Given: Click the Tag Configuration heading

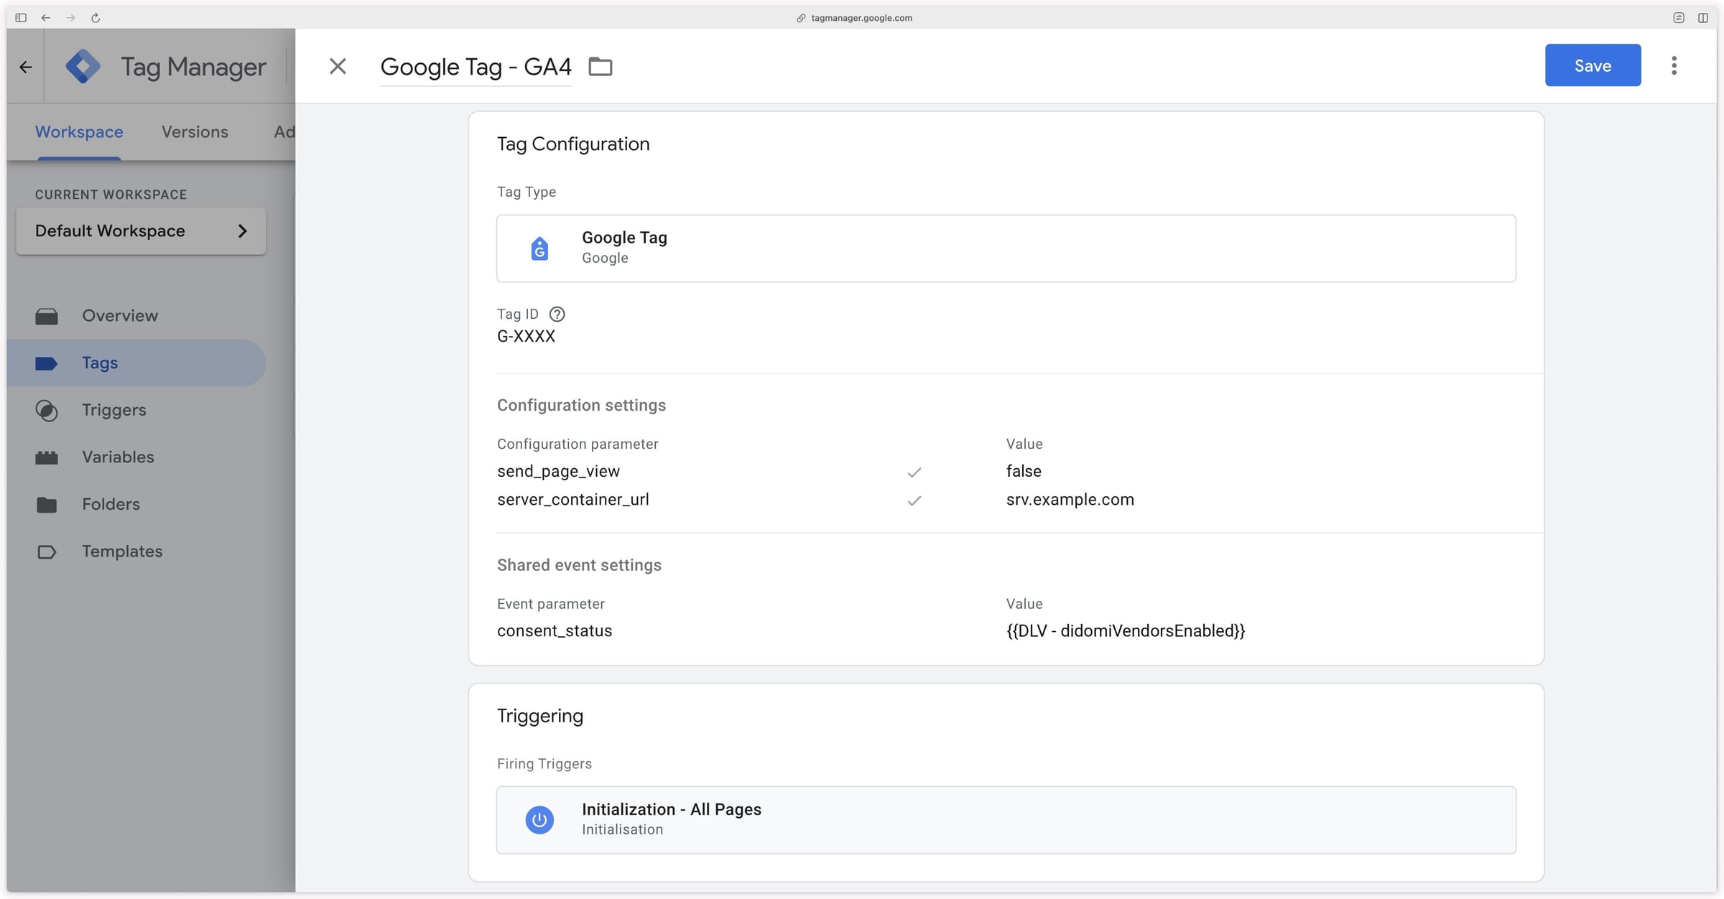Looking at the screenshot, I should pyautogui.click(x=573, y=144).
